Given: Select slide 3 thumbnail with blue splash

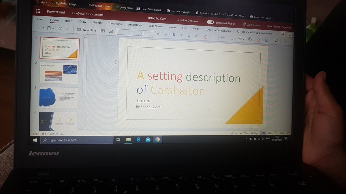Looking at the screenshot, I should point(59,97).
